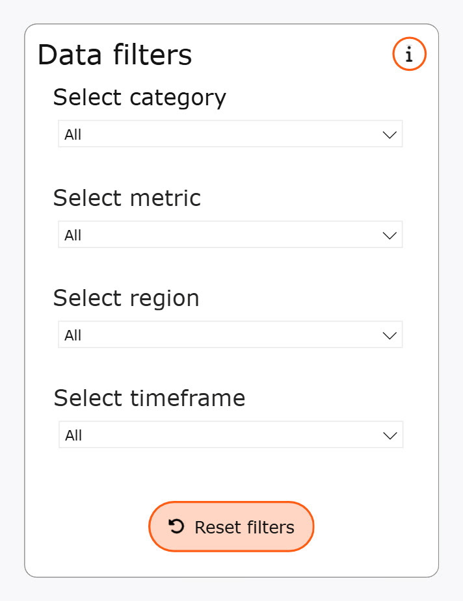
Task: Click the Select timeframe label
Action: (x=150, y=398)
